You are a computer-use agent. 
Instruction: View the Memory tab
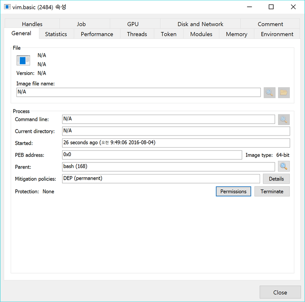pos(236,34)
